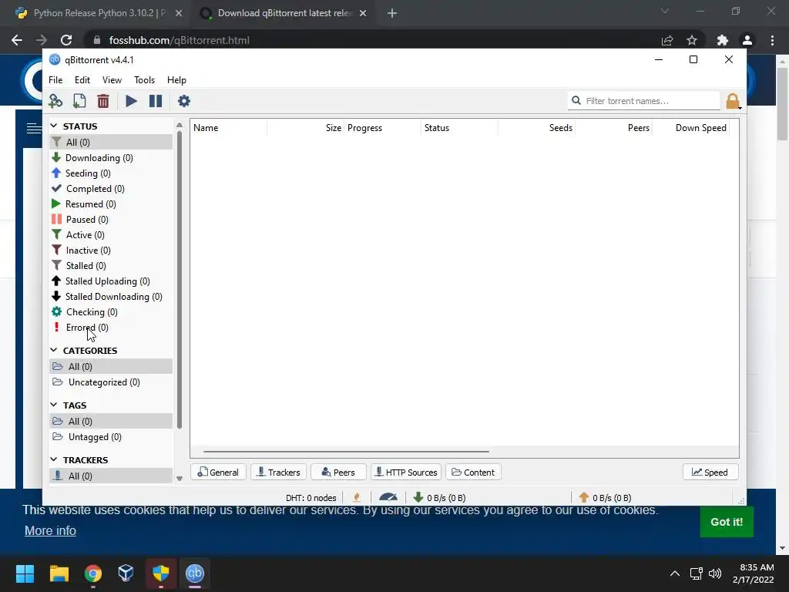Image resolution: width=789 pixels, height=592 pixels.
Task: Open File Explorer from the taskbar
Action: [59, 573]
